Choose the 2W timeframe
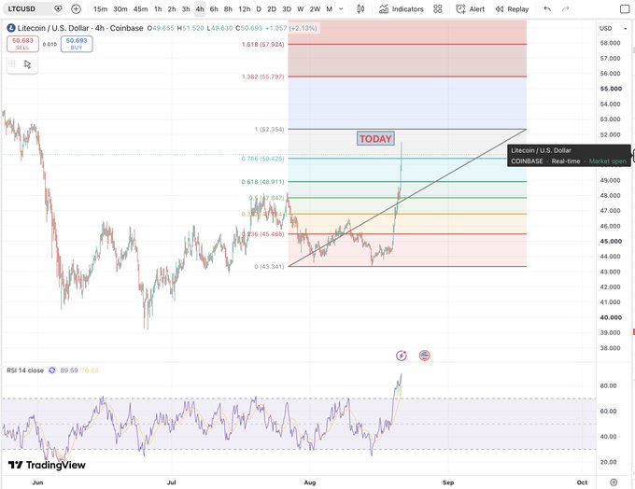The image size is (635, 489). (x=315, y=9)
